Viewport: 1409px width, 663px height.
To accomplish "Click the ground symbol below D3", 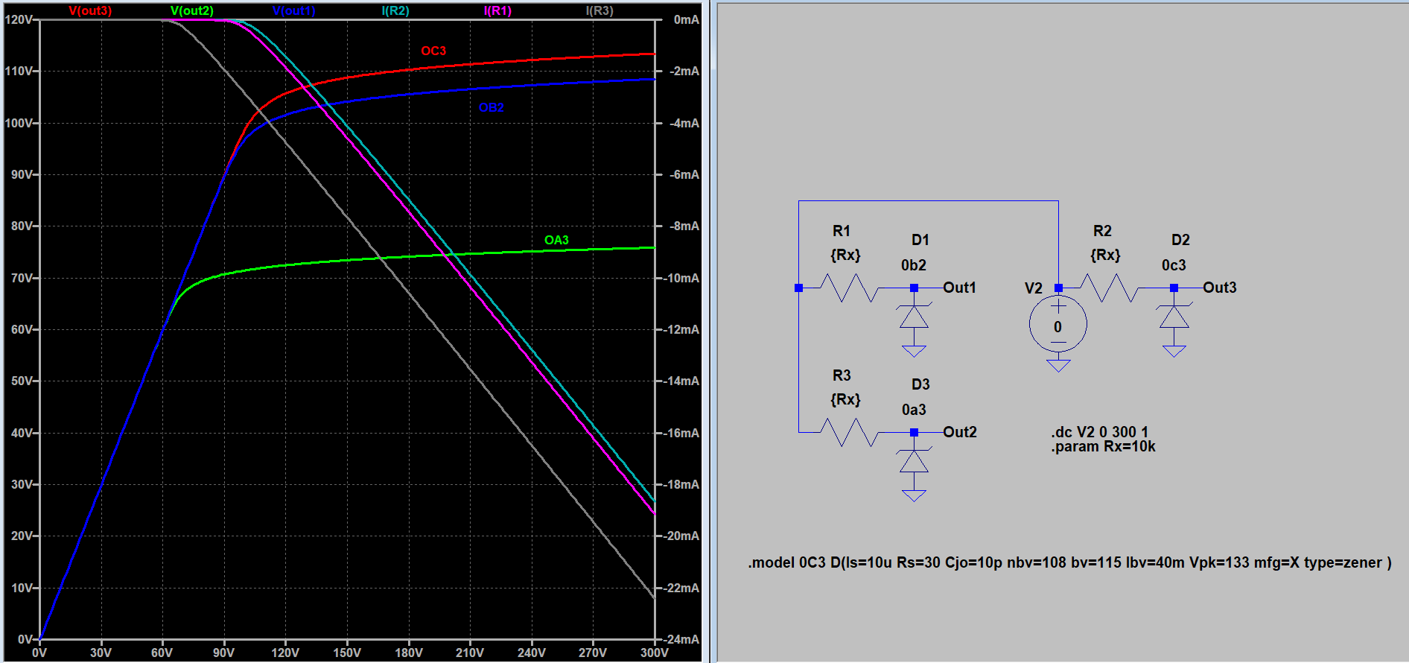I will (914, 495).
